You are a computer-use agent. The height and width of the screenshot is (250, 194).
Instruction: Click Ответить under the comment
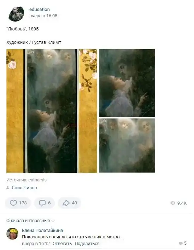pos(62,244)
